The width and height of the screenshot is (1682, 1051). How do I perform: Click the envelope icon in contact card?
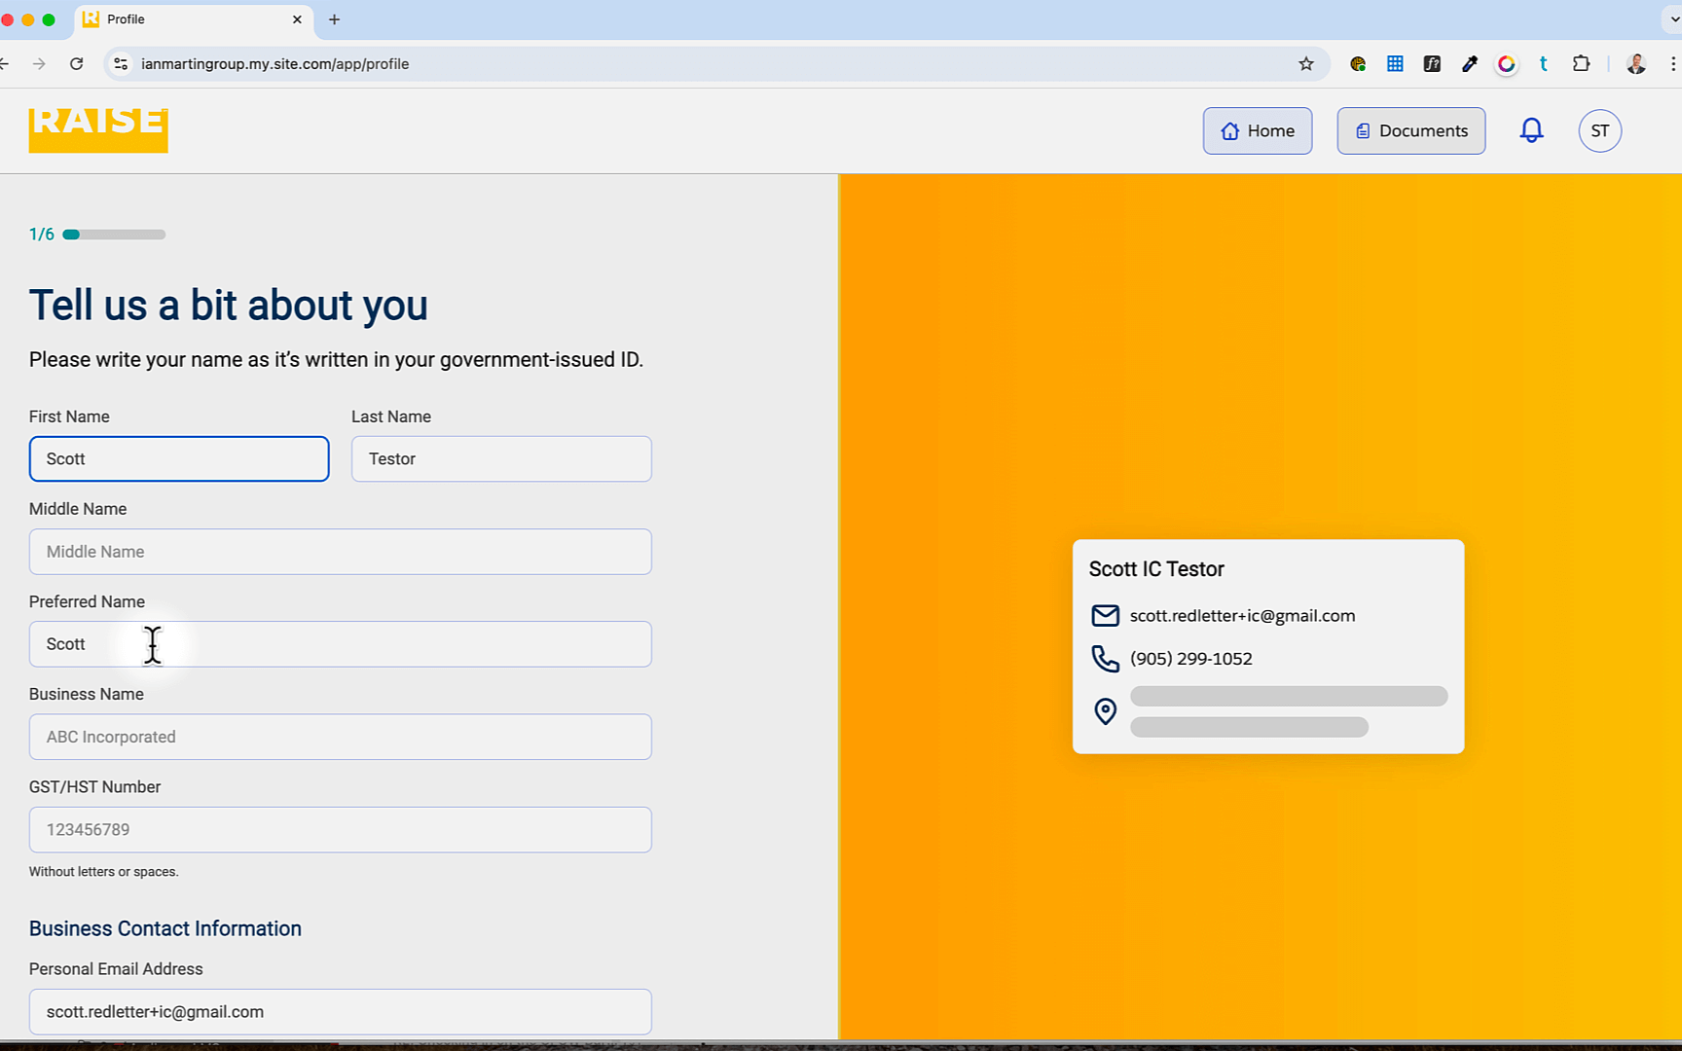point(1105,616)
